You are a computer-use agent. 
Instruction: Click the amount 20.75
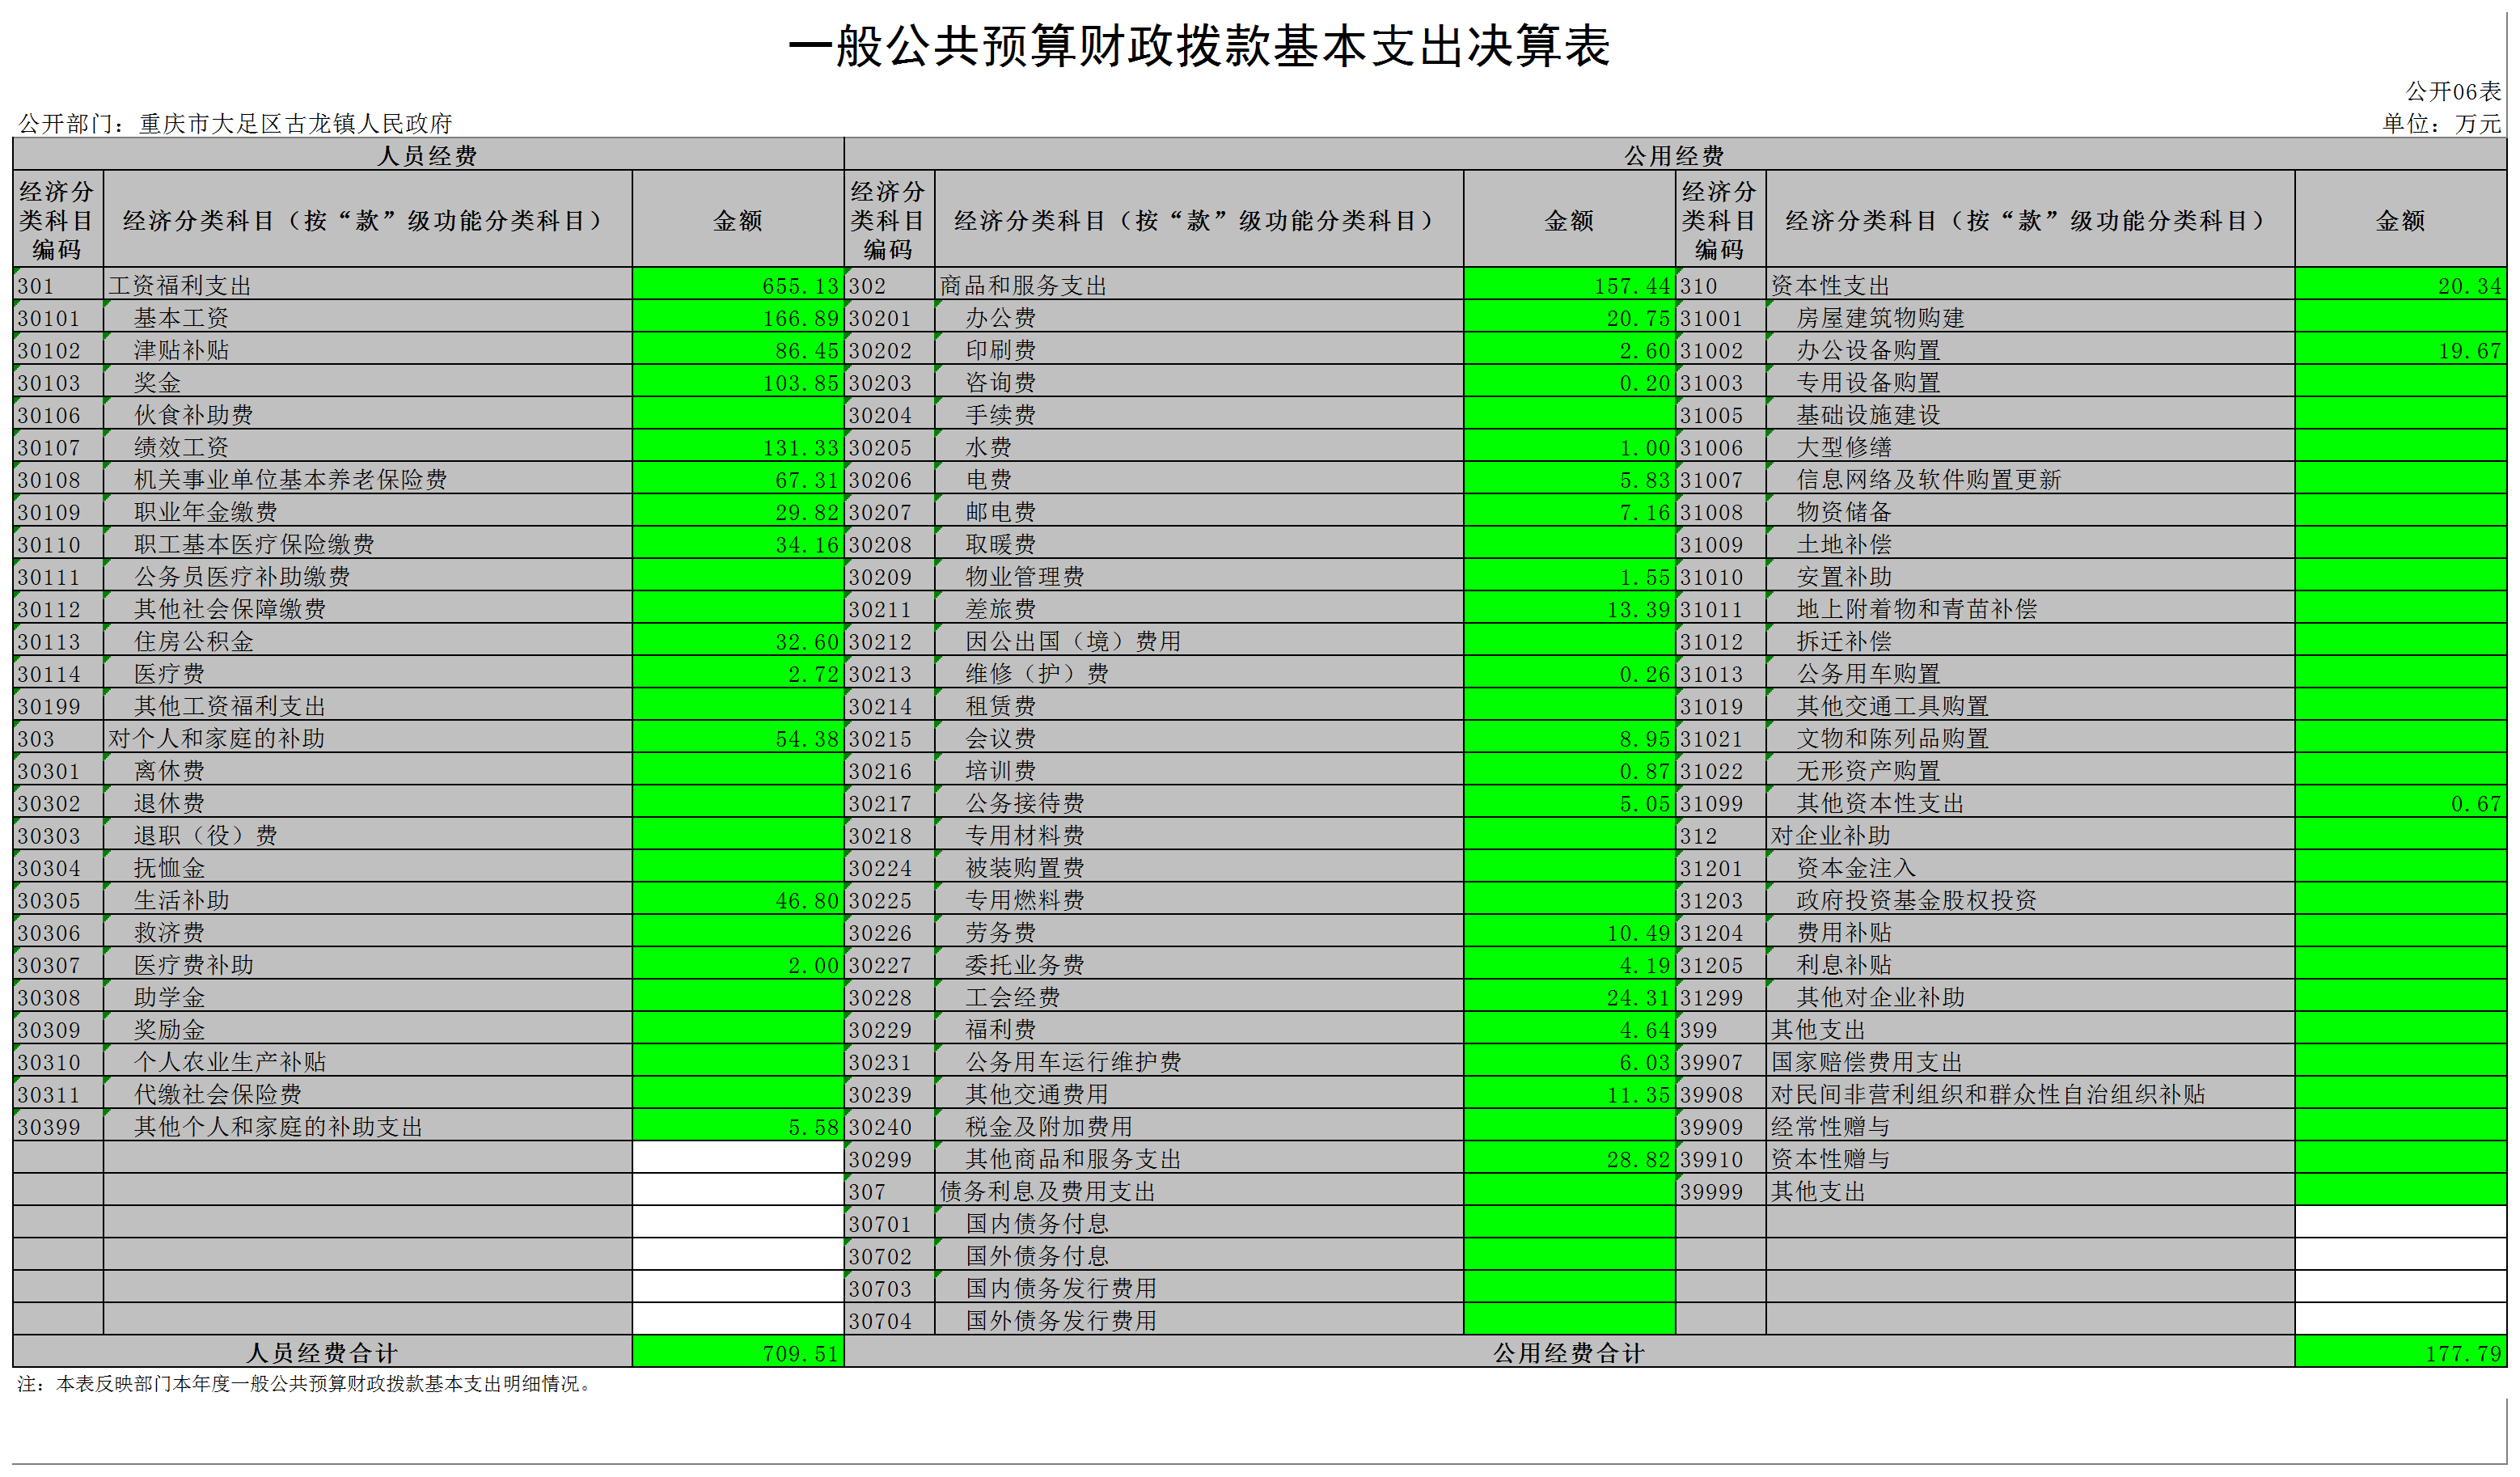pyautogui.click(x=1569, y=318)
